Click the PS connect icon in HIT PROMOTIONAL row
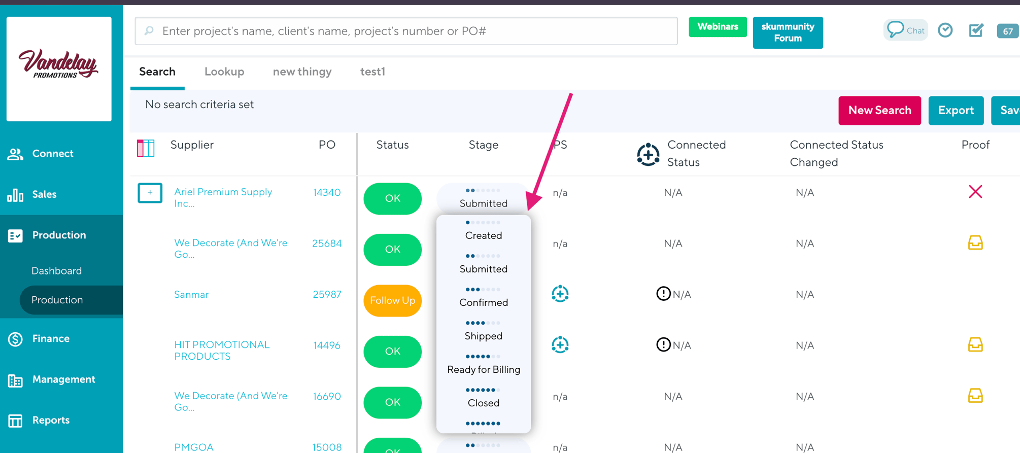This screenshot has height=453, width=1020. click(x=560, y=345)
